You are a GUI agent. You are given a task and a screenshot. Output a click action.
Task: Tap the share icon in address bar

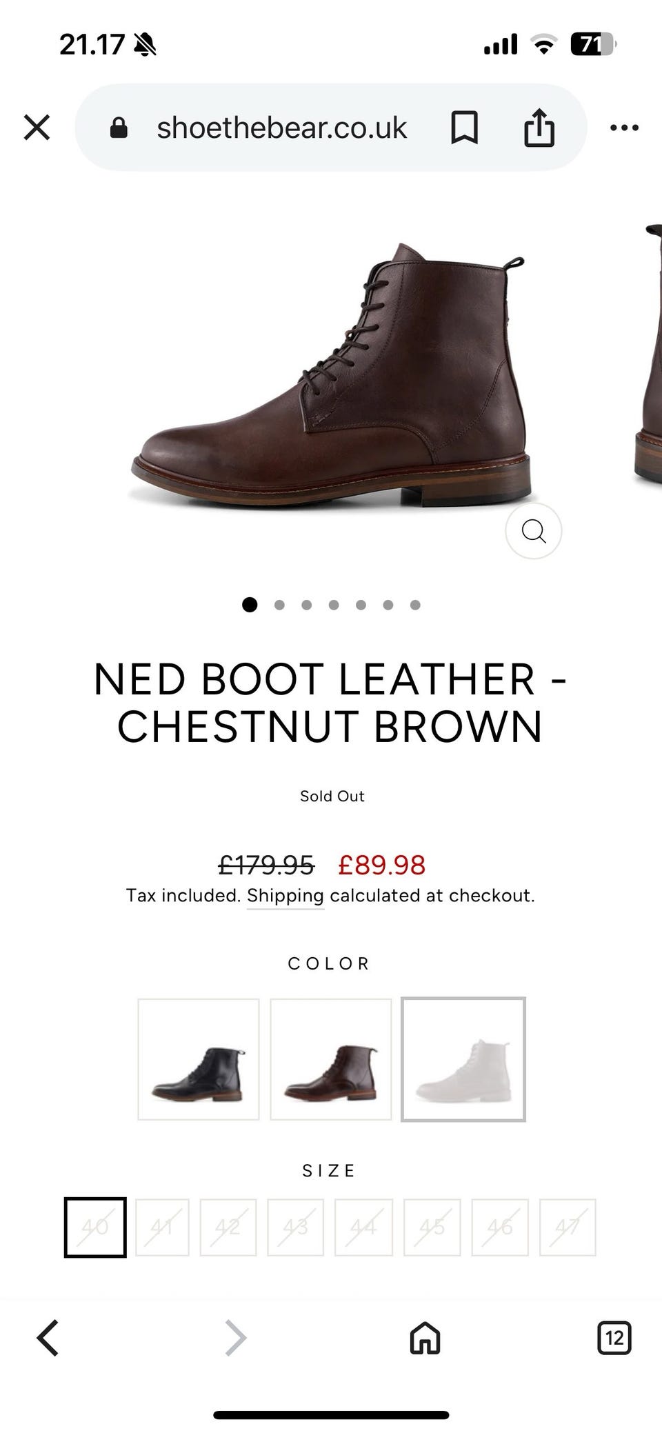pyautogui.click(x=539, y=128)
